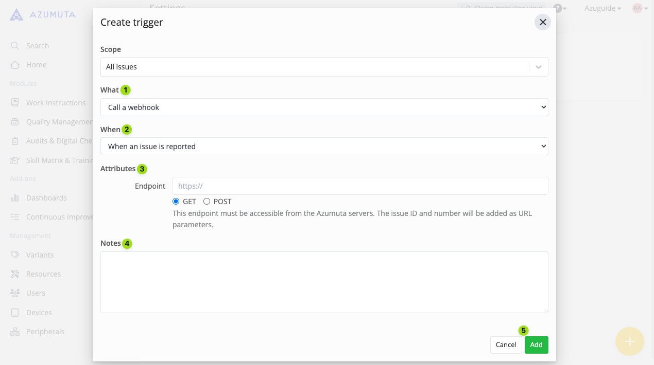Open the Dashboards add-on icon

15,197
